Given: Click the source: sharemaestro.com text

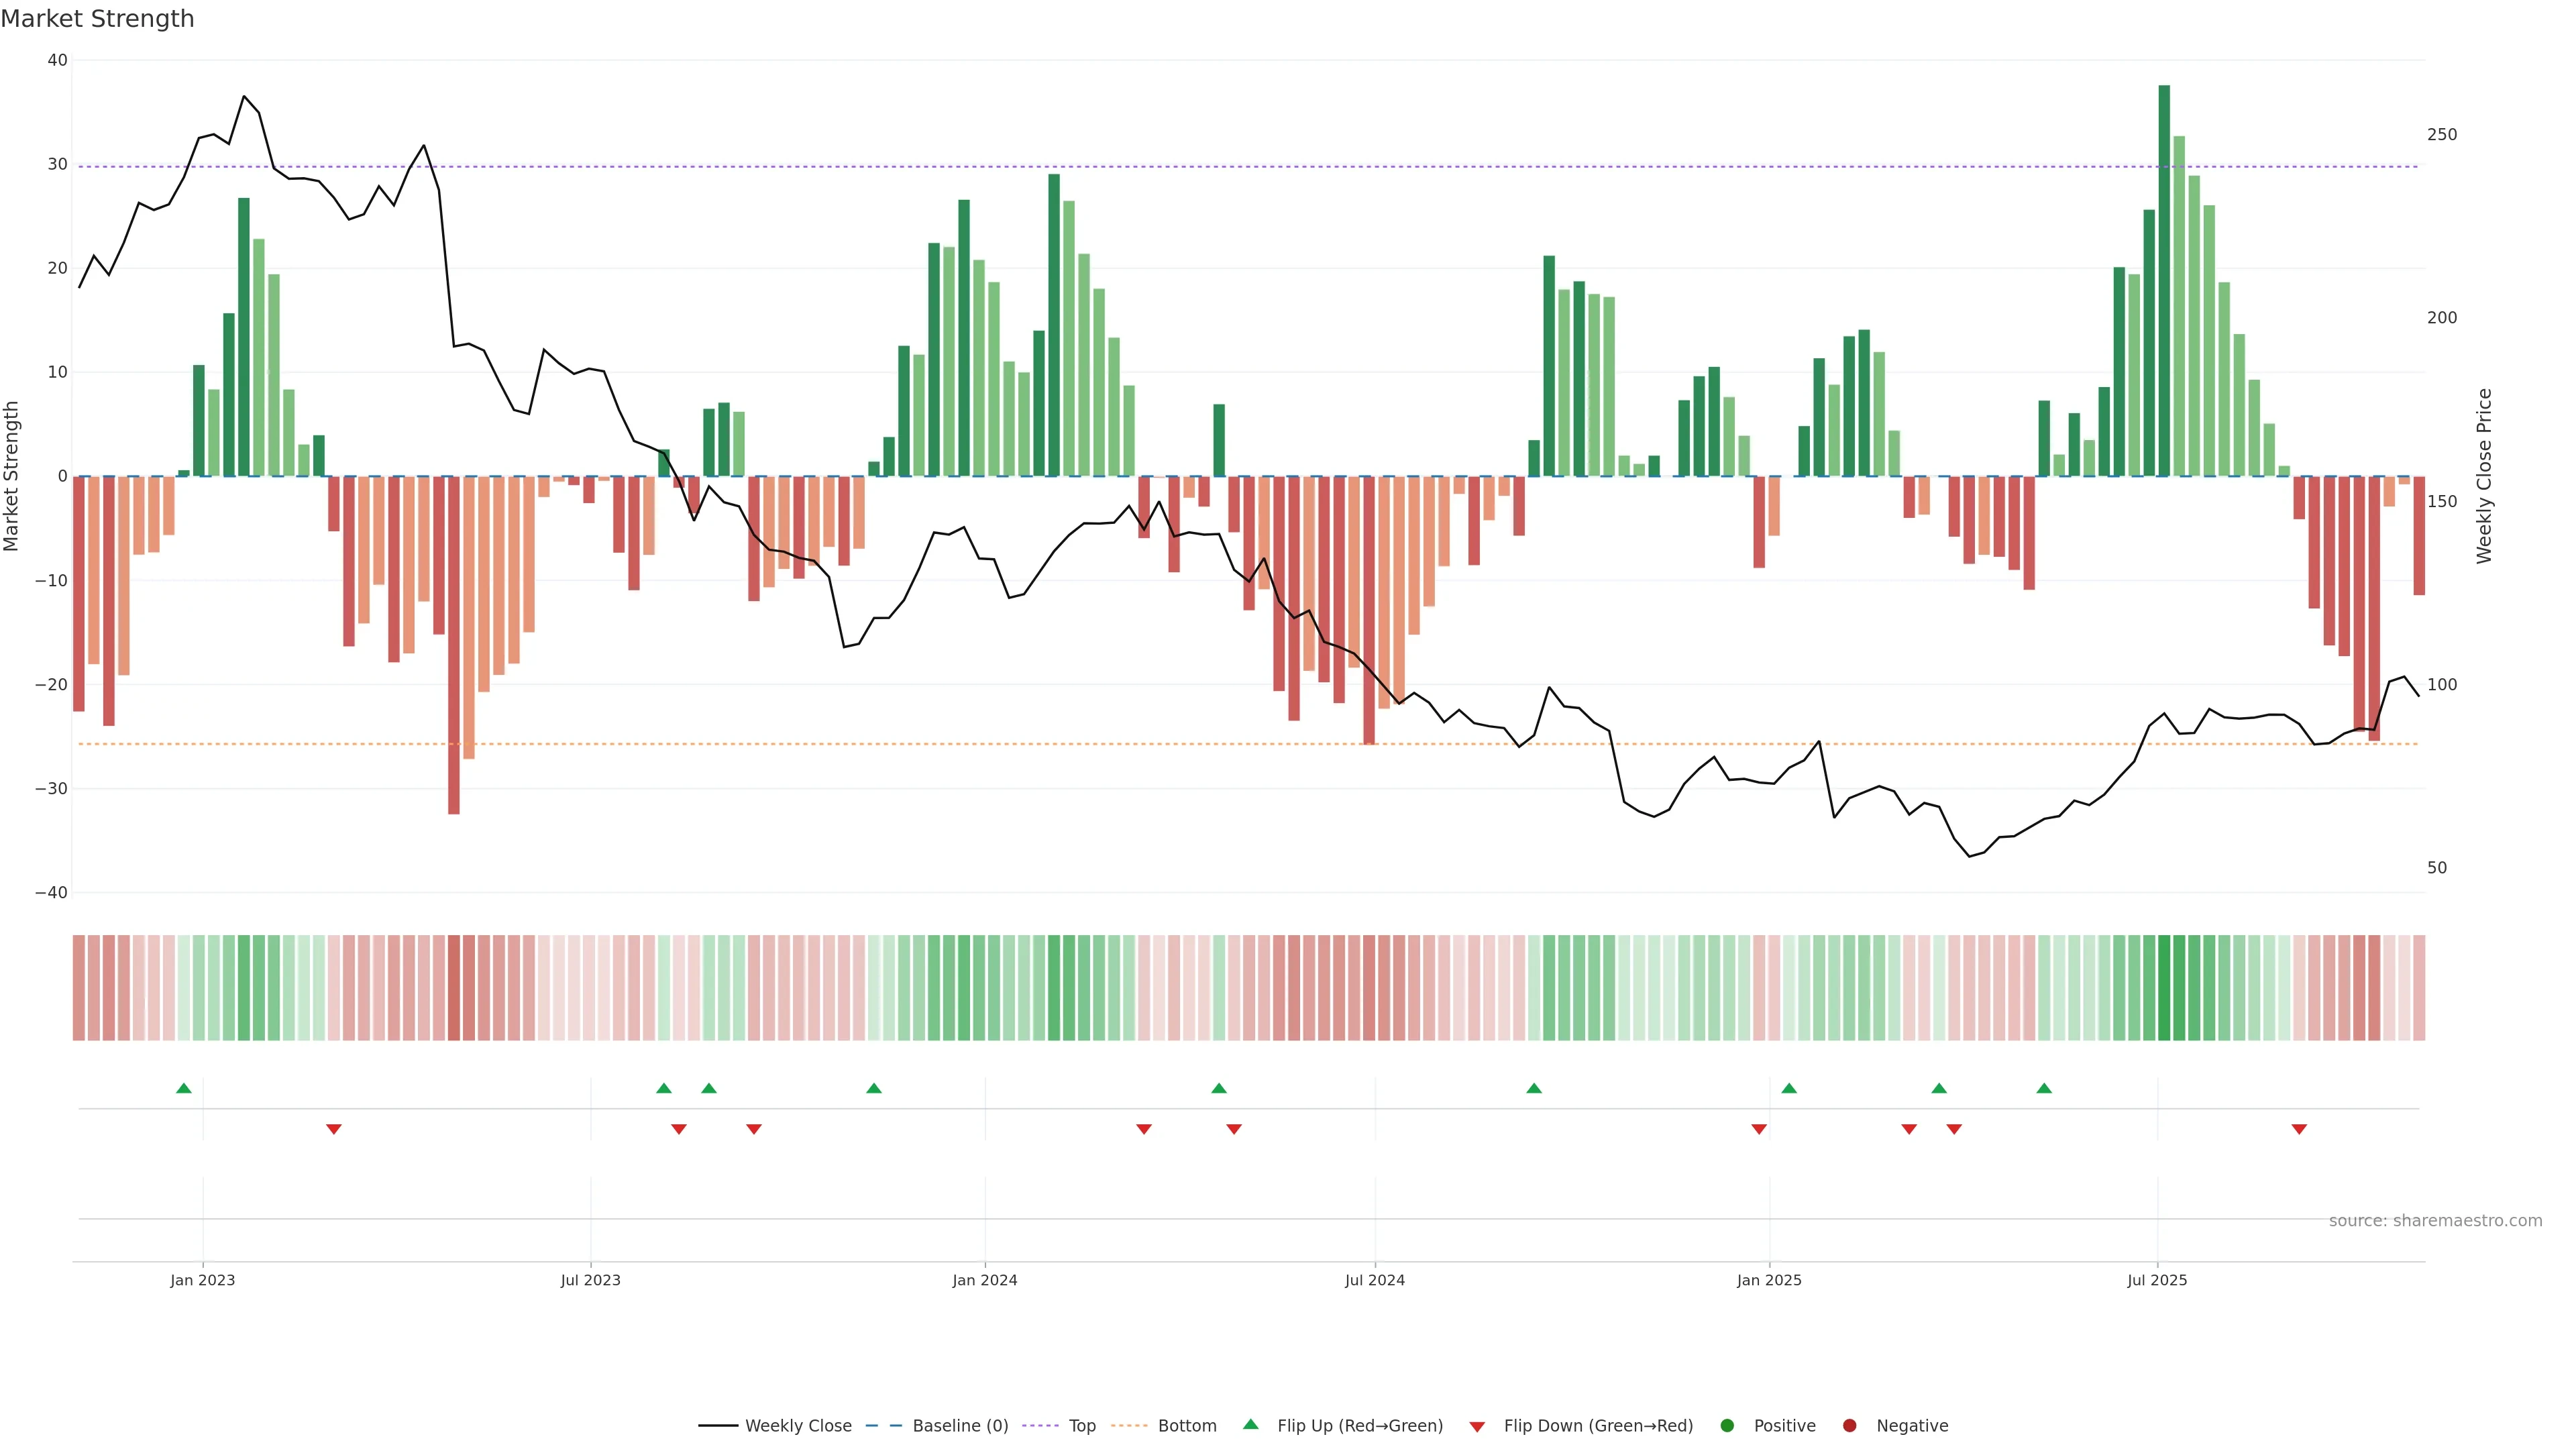Looking at the screenshot, I should coord(2435,1220).
